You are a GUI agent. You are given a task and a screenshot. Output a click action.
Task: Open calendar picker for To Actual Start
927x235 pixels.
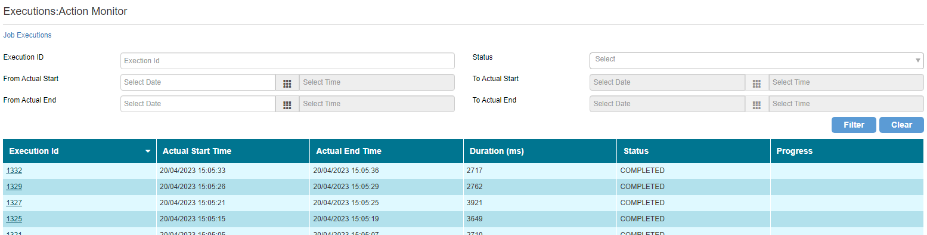pos(757,82)
